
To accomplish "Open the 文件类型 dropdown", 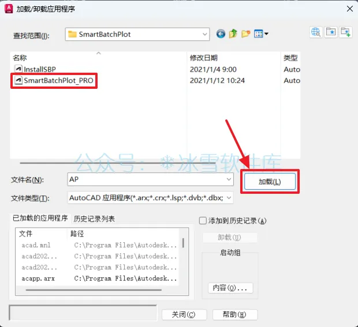I will click(229, 198).
